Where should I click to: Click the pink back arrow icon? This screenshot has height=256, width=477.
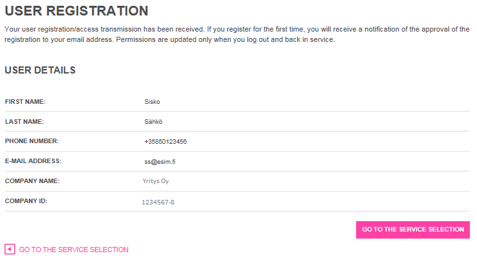click(10, 250)
